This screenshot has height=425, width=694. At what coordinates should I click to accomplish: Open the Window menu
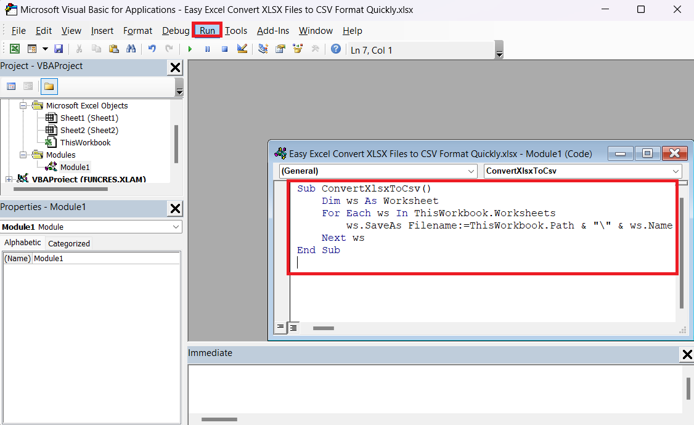(316, 31)
